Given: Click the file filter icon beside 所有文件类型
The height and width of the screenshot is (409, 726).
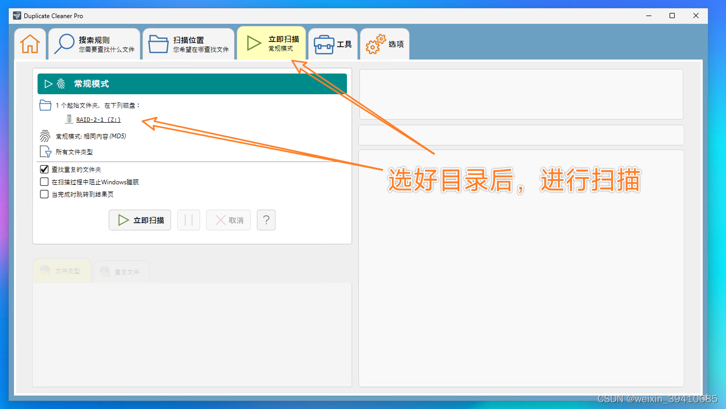Looking at the screenshot, I should click(46, 152).
